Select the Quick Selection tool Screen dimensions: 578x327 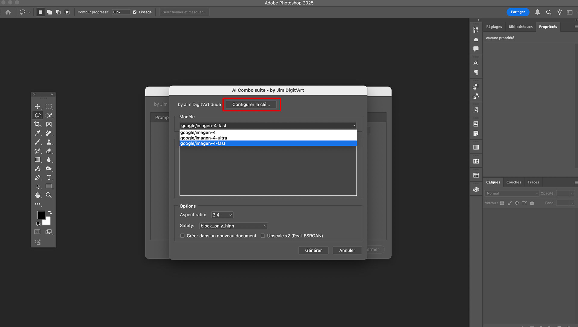49,115
